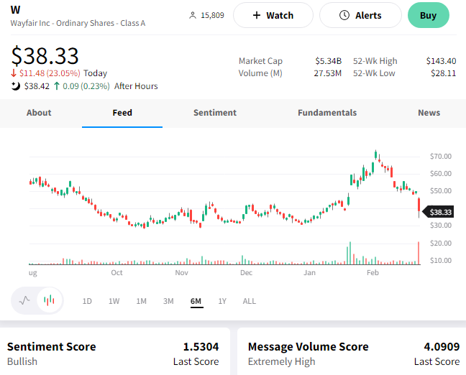Set chart range to 3M

pyautogui.click(x=168, y=301)
